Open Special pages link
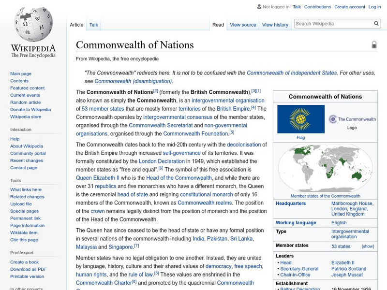Screen dimensions: 387x290 pyautogui.click(x=25, y=211)
